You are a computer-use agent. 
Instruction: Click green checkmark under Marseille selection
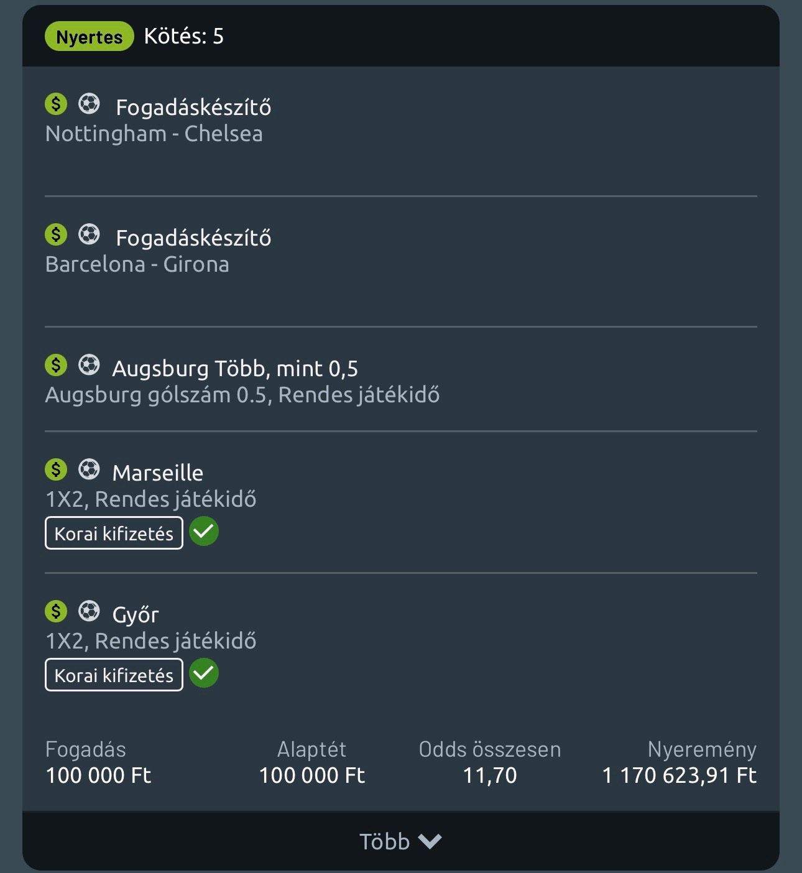tap(204, 532)
